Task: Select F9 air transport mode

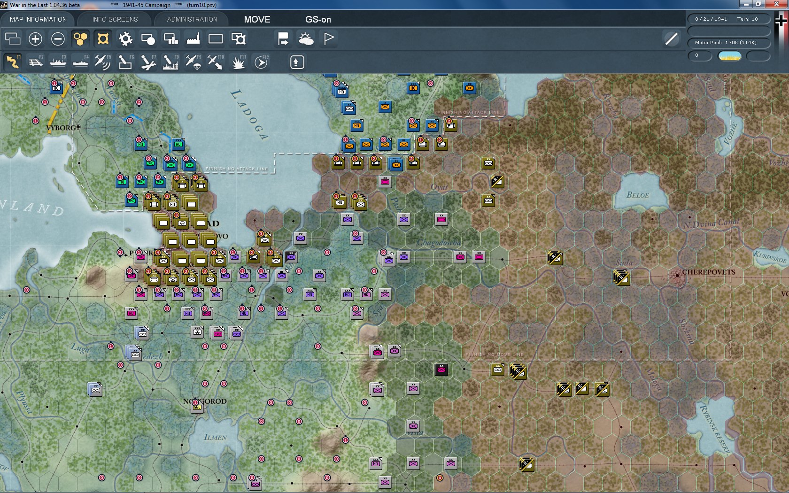Action: click(x=193, y=62)
